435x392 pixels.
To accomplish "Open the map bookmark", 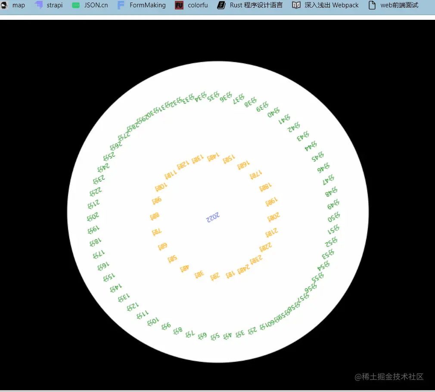I will 19,5.
